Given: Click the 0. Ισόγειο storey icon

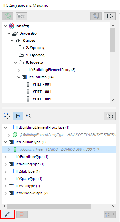Looking at the screenshot, I should [21, 62].
